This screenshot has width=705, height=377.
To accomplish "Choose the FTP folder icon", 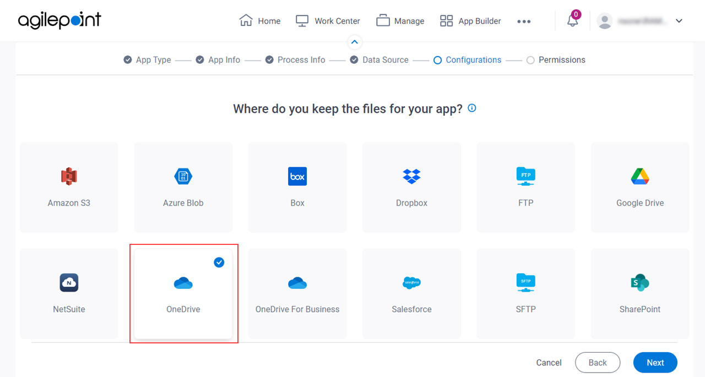I will coord(526,177).
